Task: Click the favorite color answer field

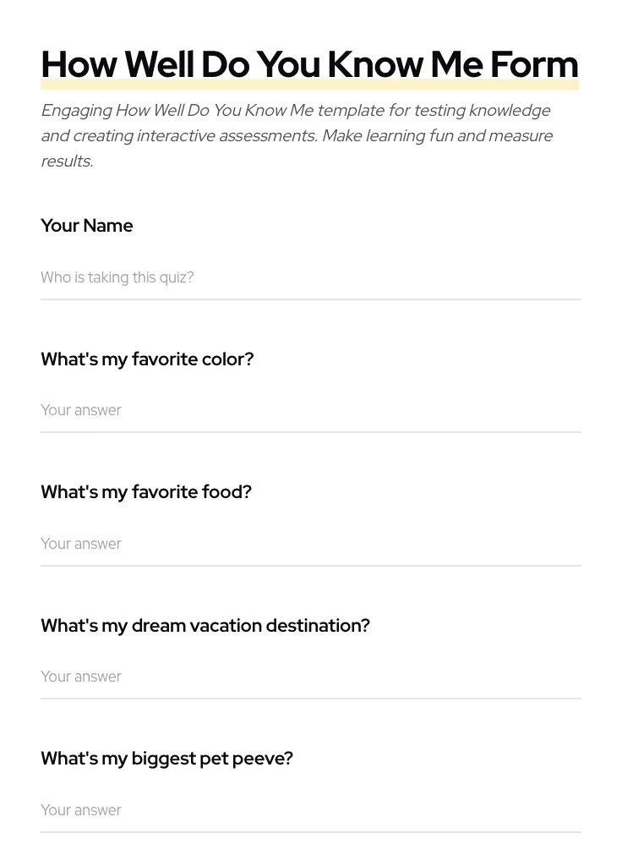Action: (311, 410)
